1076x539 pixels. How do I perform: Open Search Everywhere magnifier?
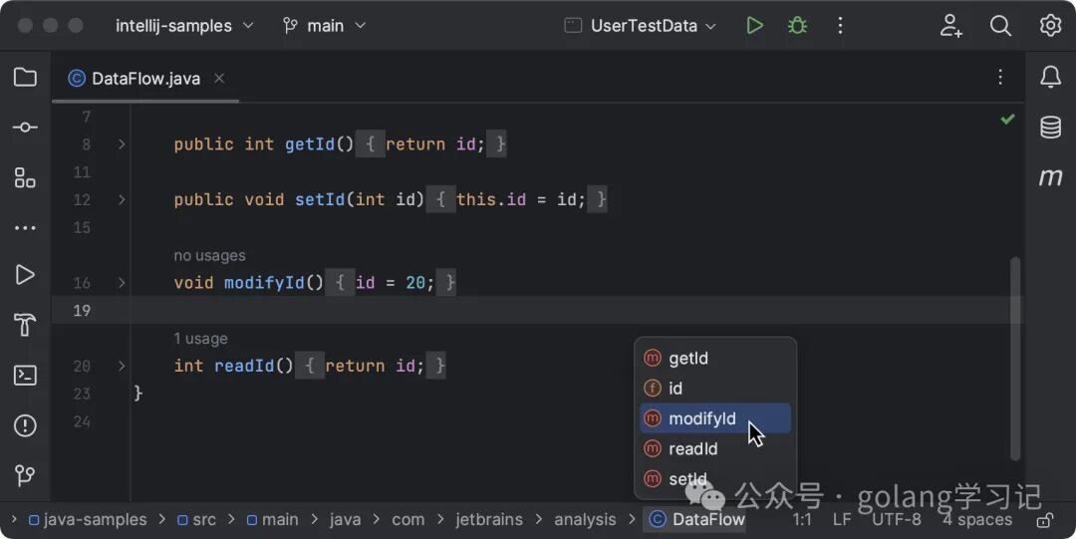point(1000,26)
